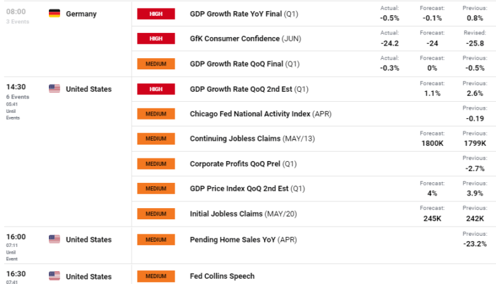Click the US flag in the Fed Collins row
Image resolution: width=496 pixels, height=284 pixels.
[x=55, y=276]
